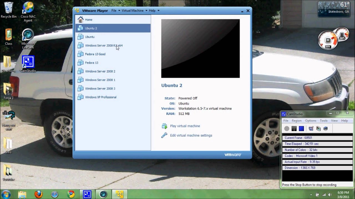Open the CamStudio File menu
Screen dimensions: 355x199
(286, 121)
